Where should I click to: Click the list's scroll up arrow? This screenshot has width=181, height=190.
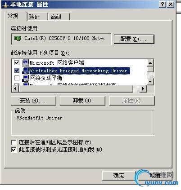150,63
